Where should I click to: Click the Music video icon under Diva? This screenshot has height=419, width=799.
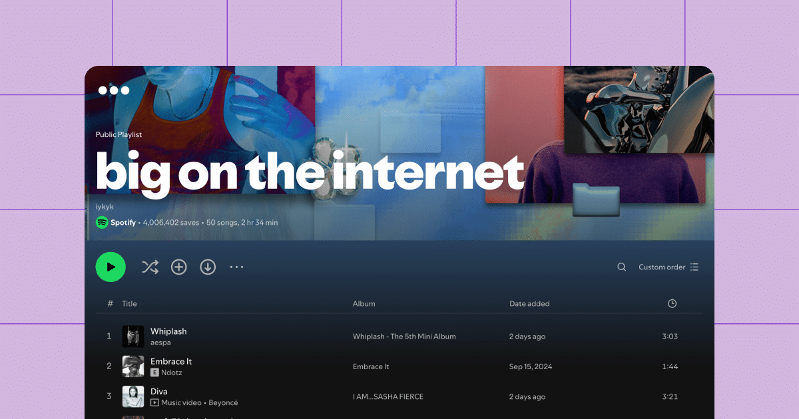click(x=154, y=402)
